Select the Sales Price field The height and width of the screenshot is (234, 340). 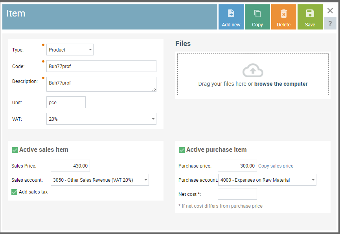pyautogui.click(x=70, y=166)
